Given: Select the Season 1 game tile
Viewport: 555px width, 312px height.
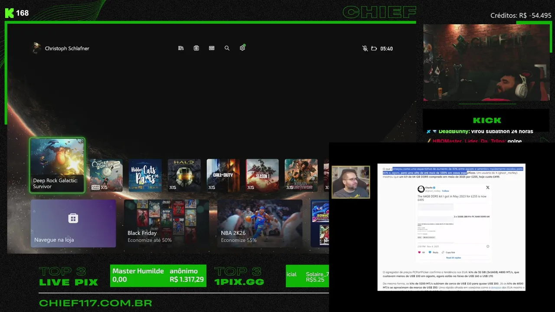Looking at the screenshot, I should coord(262,175).
